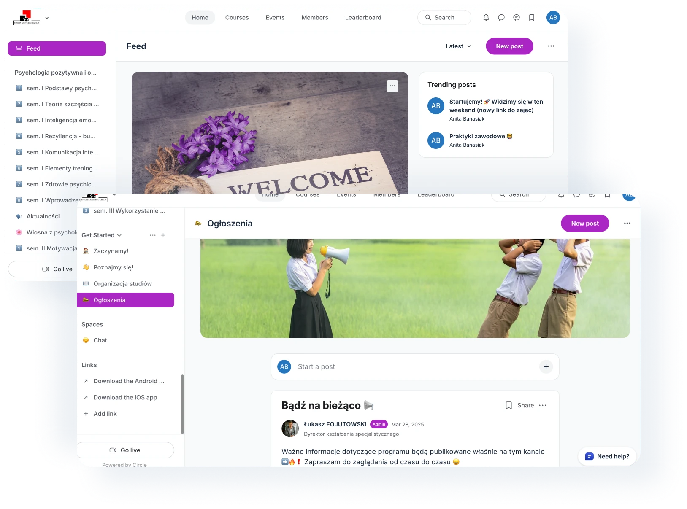This screenshot has width=687, height=509.
Task: Click the New post button on Feed
Action: [509, 46]
